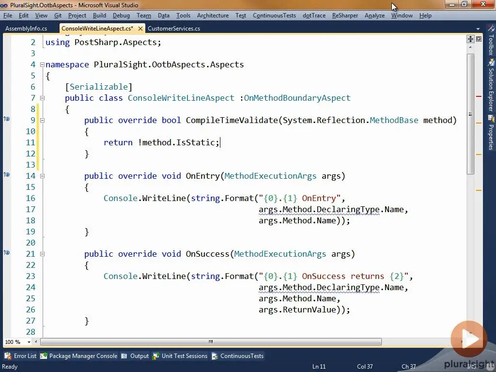Open the ReSharper menu
The width and height of the screenshot is (496, 372).
coord(345,15)
